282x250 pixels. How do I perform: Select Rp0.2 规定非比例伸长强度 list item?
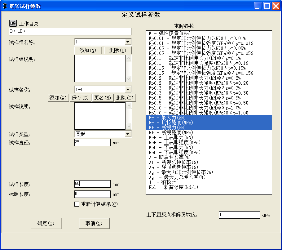click(209, 83)
